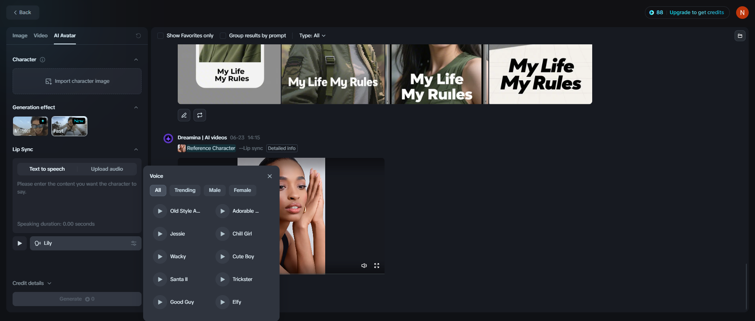Open the portrait video preview
755x321 pixels.
click(302, 216)
